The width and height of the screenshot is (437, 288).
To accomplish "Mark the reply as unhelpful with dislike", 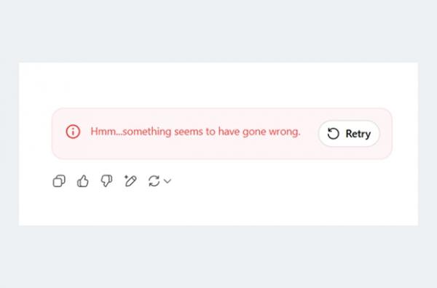I will 106,181.
